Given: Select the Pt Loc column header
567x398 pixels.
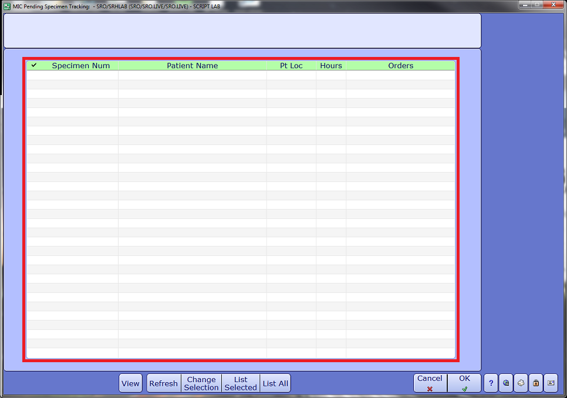Looking at the screenshot, I should [x=291, y=66].
